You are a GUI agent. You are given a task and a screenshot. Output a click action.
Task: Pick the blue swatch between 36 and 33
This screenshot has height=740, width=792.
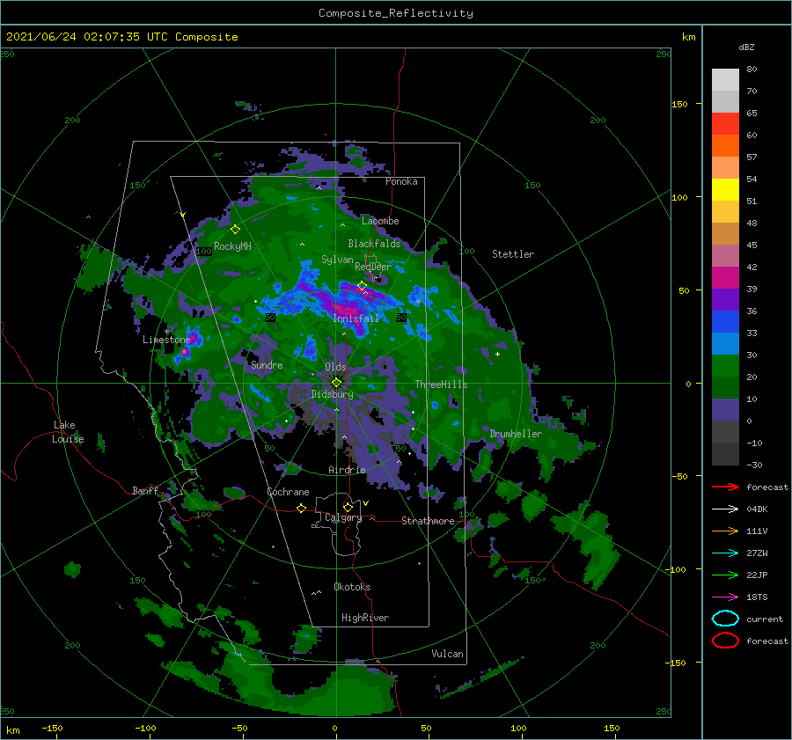725,321
